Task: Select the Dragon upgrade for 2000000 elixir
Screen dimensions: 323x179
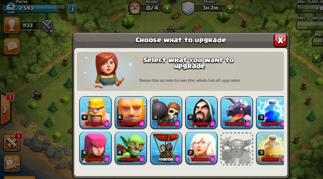Action: (237, 112)
